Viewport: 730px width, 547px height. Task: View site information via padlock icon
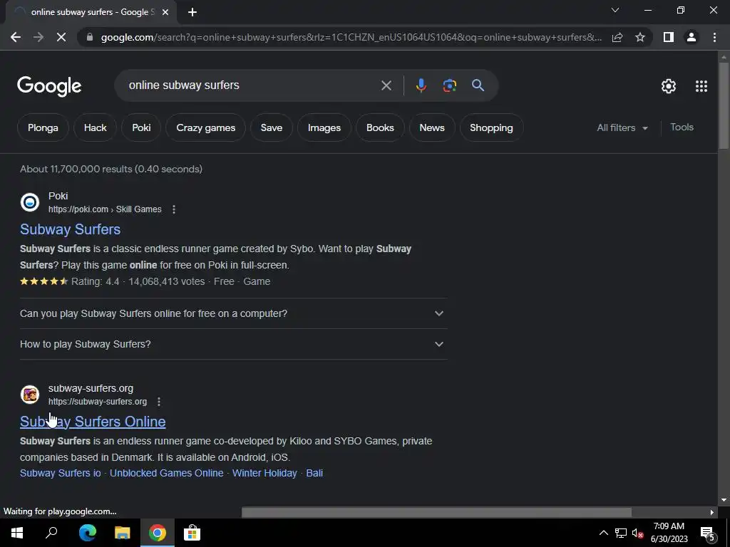pyautogui.click(x=90, y=37)
